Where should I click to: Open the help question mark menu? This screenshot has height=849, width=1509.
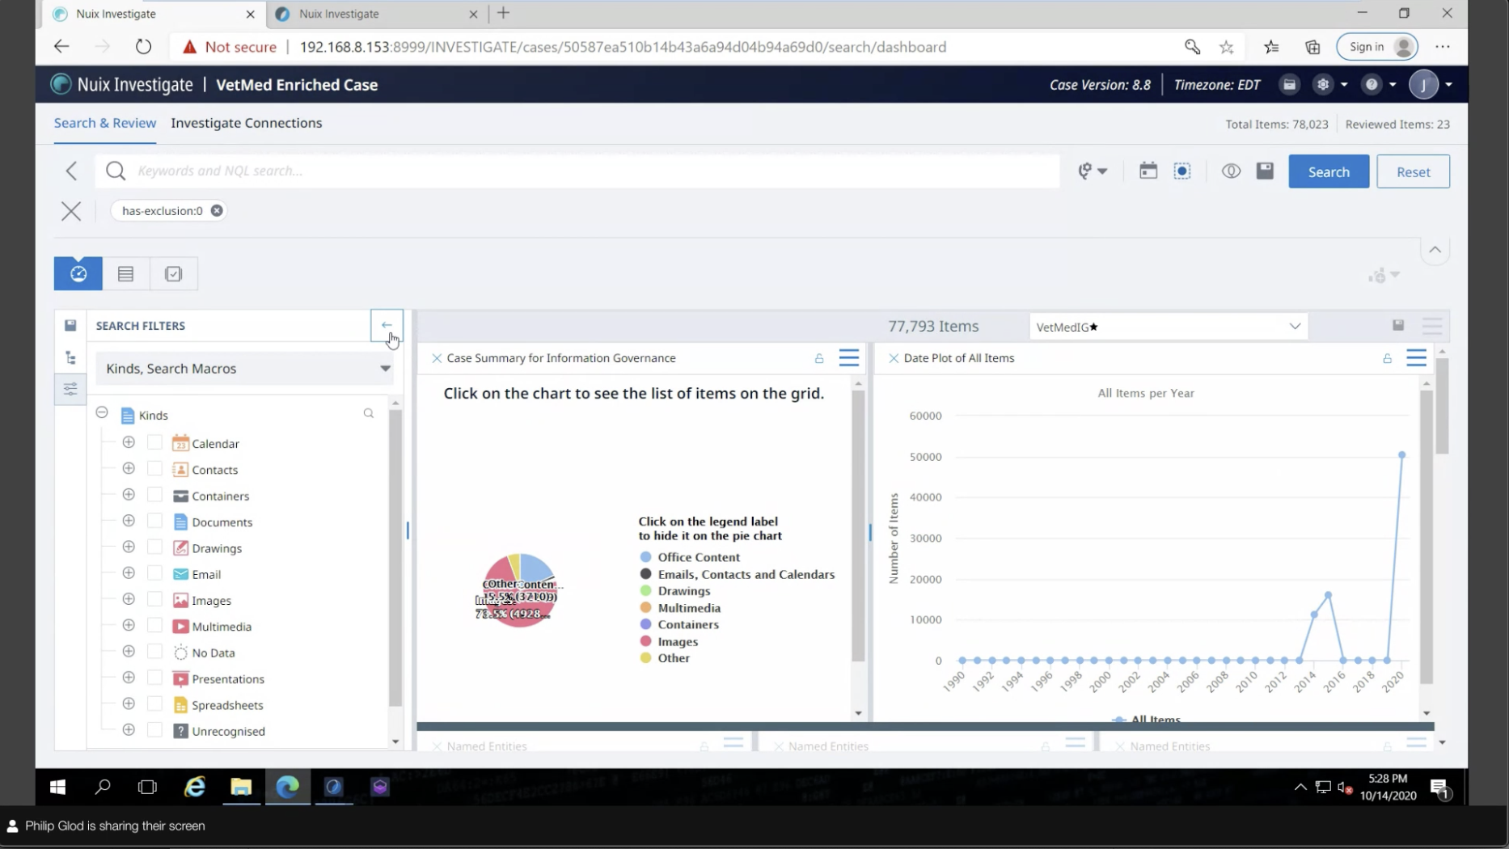point(1372,84)
